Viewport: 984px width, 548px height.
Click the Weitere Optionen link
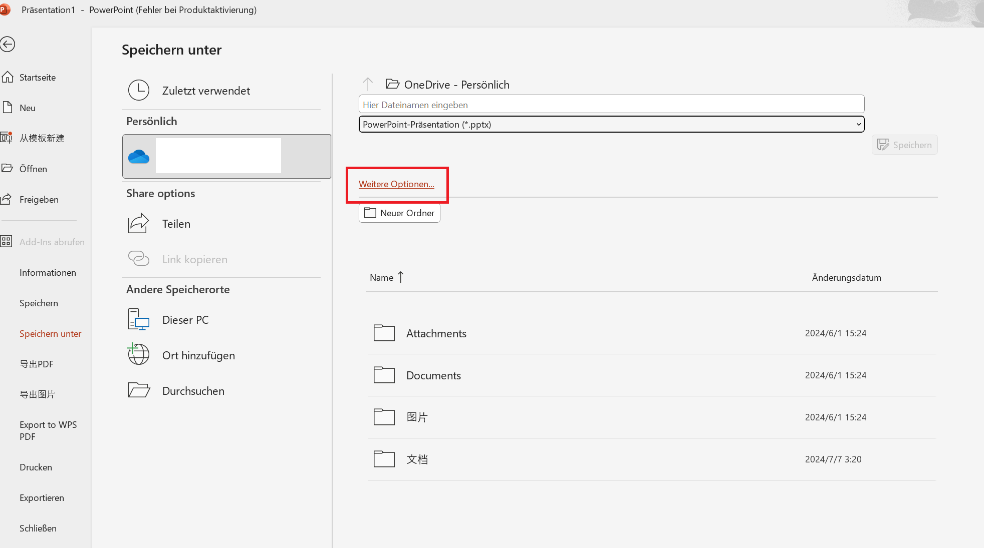point(396,184)
